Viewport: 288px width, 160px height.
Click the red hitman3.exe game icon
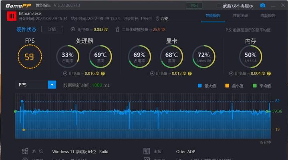pyautogui.click(x=12, y=16)
